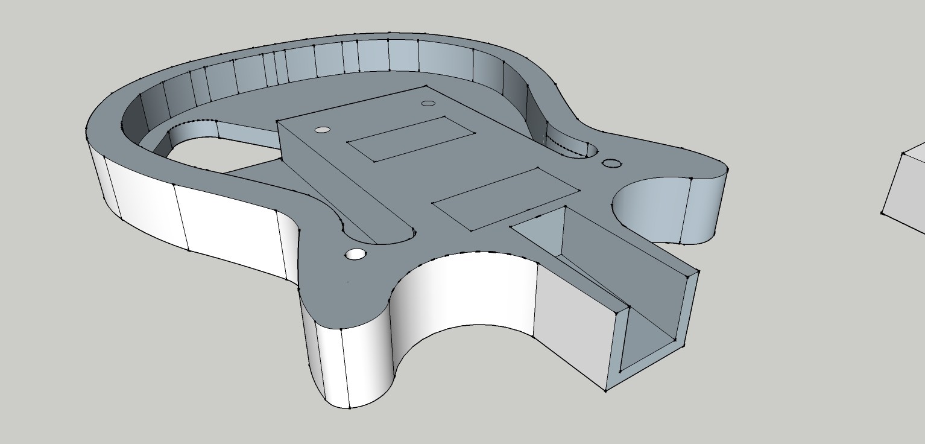
Task: Select the dark circle near the block's far corner
Action: pyautogui.click(x=428, y=104)
